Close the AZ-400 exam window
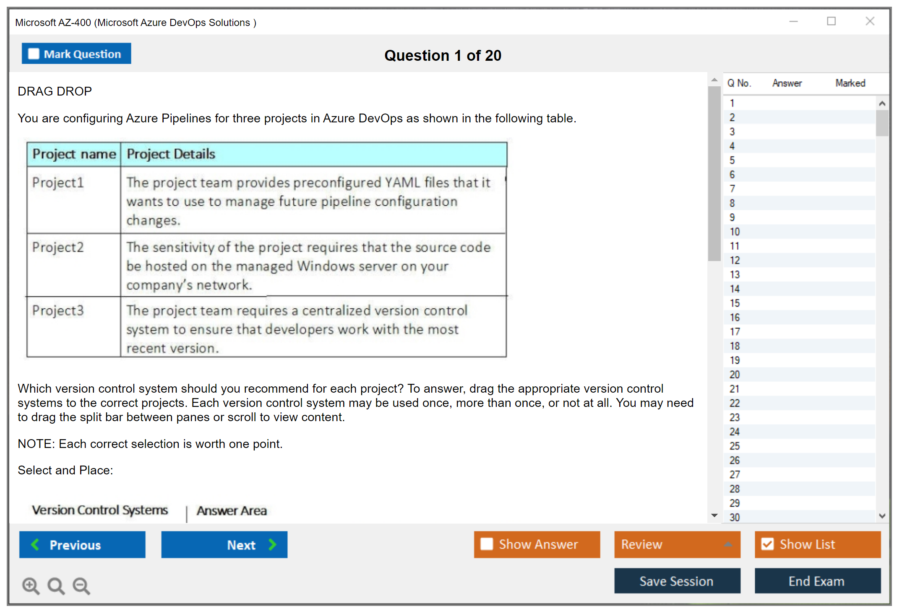 pos(870,21)
